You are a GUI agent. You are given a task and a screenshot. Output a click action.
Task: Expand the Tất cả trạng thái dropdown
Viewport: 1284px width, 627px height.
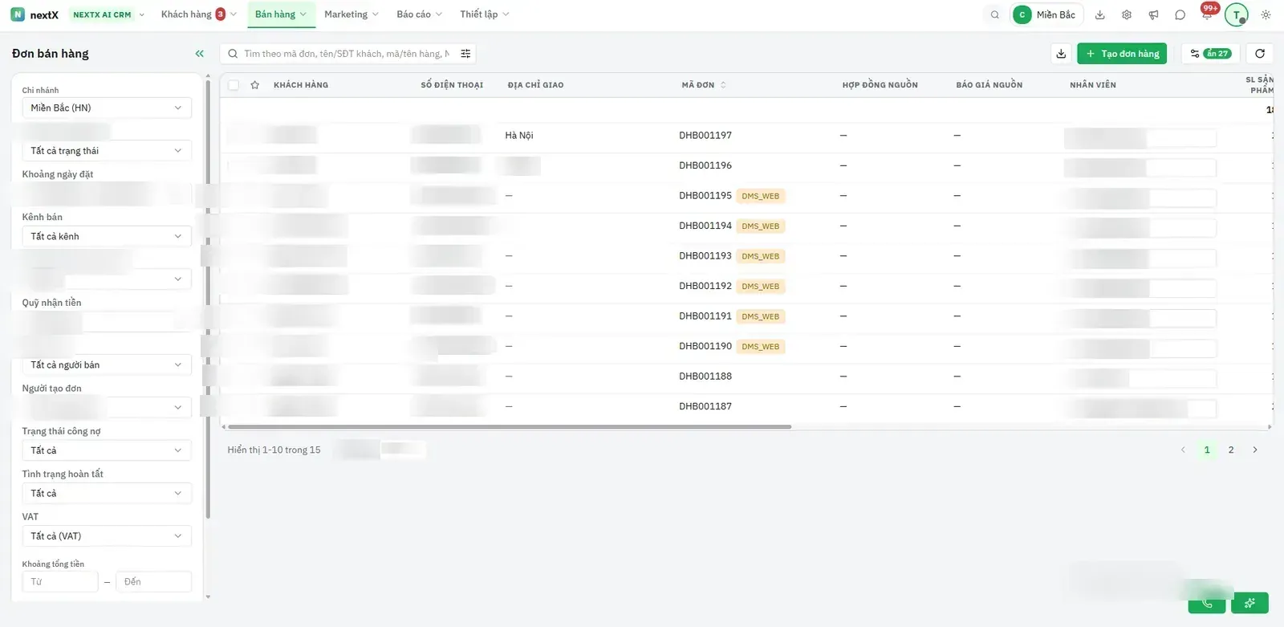coord(106,151)
